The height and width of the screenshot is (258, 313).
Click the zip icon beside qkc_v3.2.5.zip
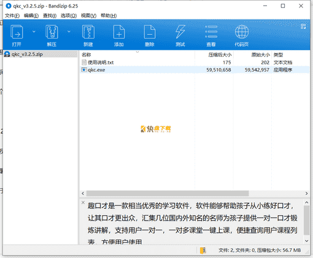pyautogui.click(x=7, y=54)
